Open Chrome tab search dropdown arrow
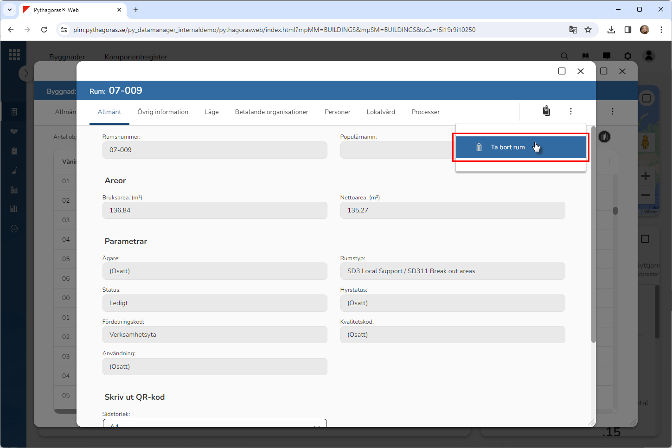The width and height of the screenshot is (672, 448). point(10,10)
